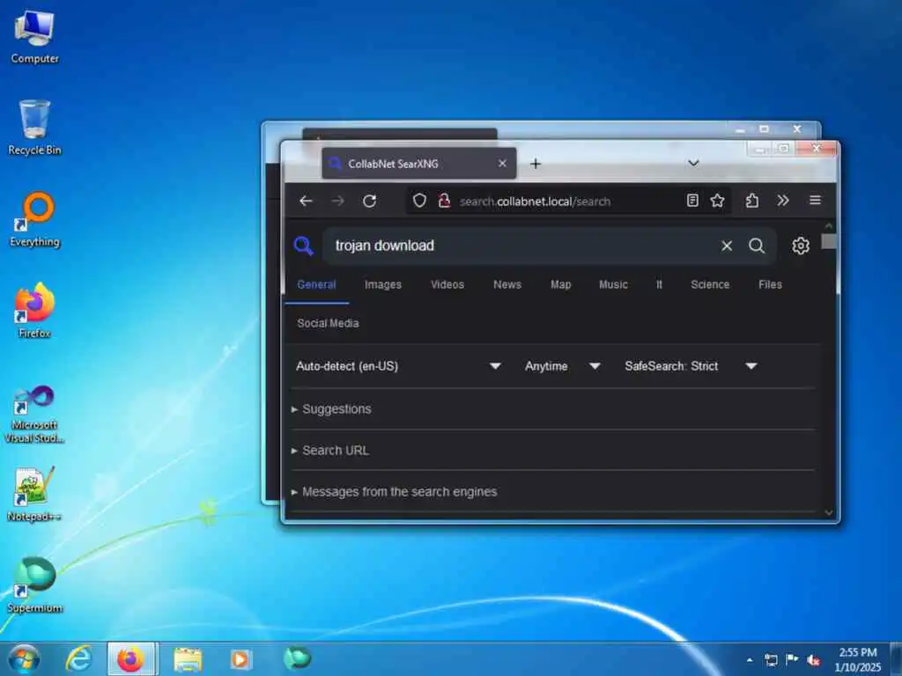Image resolution: width=902 pixels, height=676 pixels.
Task: Open a new tab with the plus button
Action: point(536,164)
